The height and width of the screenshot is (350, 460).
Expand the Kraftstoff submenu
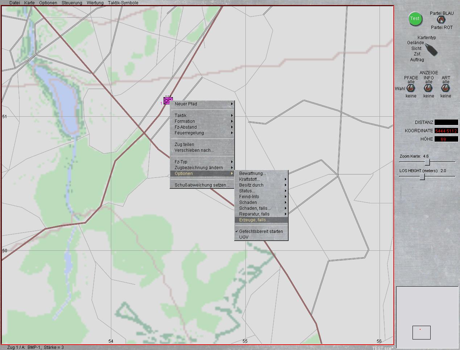[261, 179]
